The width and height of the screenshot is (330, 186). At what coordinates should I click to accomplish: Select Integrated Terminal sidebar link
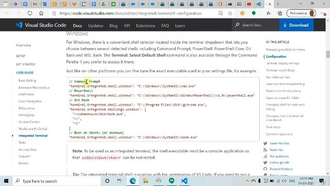coord(33,135)
